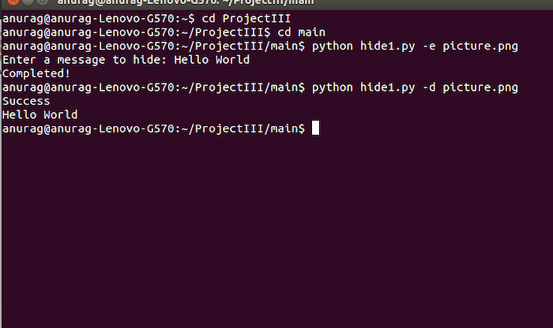Image resolution: width=553 pixels, height=328 pixels.
Task: Click the prompt ending in '~/ProjectIII$'
Action: click(136, 32)
